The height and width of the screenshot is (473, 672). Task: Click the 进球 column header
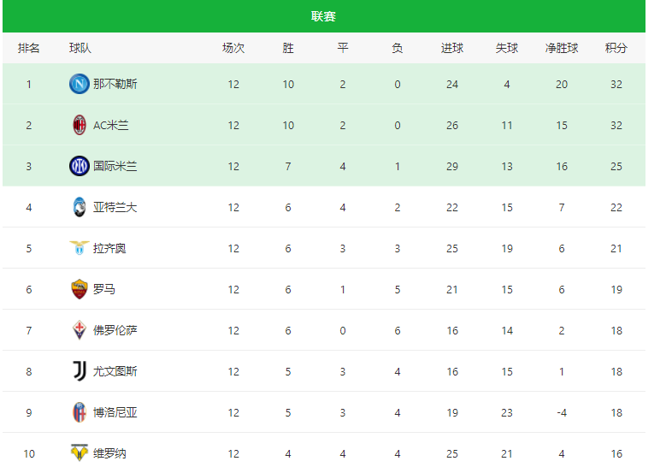[452, 48]
